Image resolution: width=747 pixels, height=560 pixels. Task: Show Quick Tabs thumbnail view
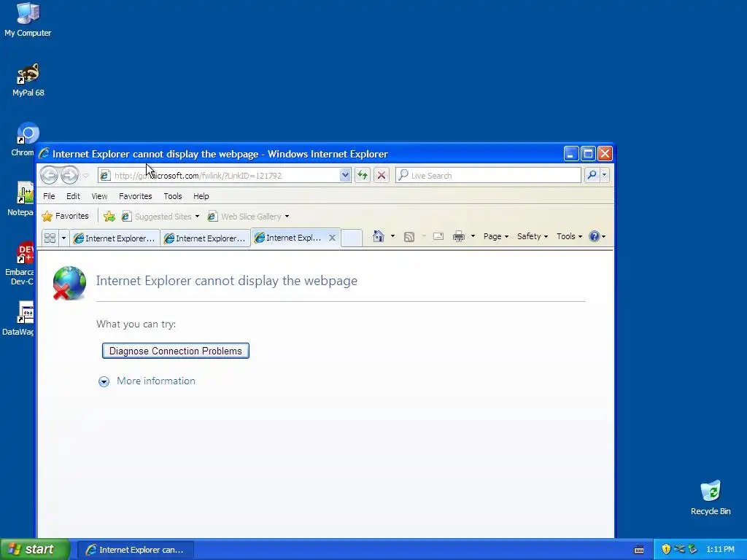tap(50, 238)
